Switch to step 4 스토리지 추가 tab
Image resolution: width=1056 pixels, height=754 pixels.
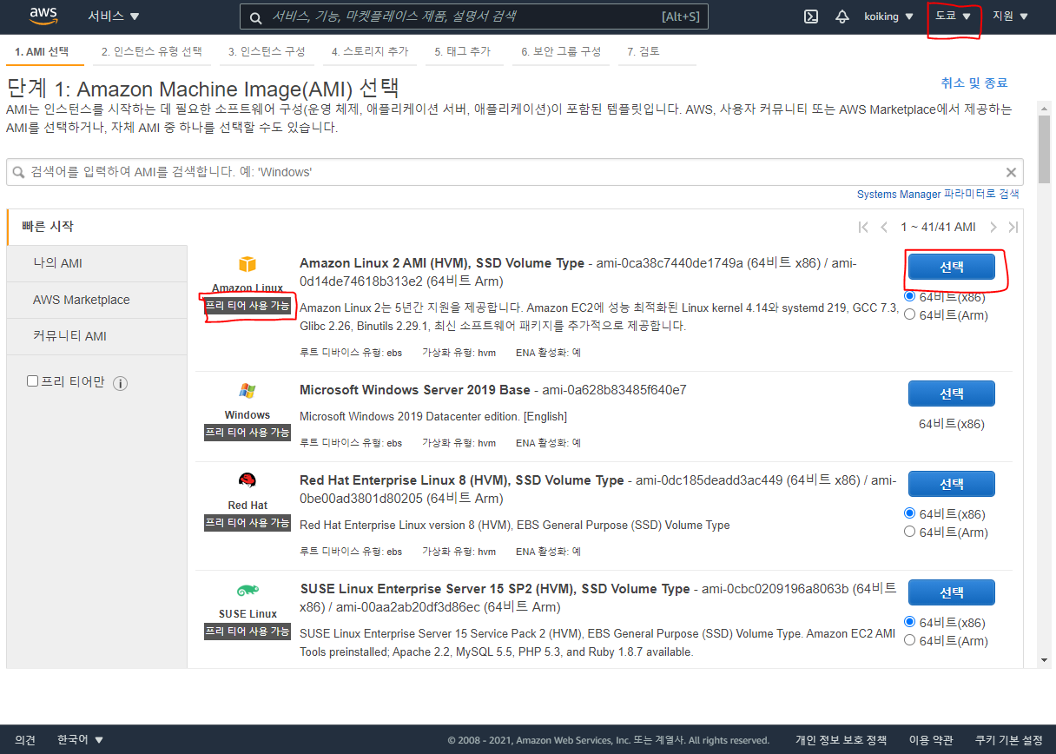(370, 51)
